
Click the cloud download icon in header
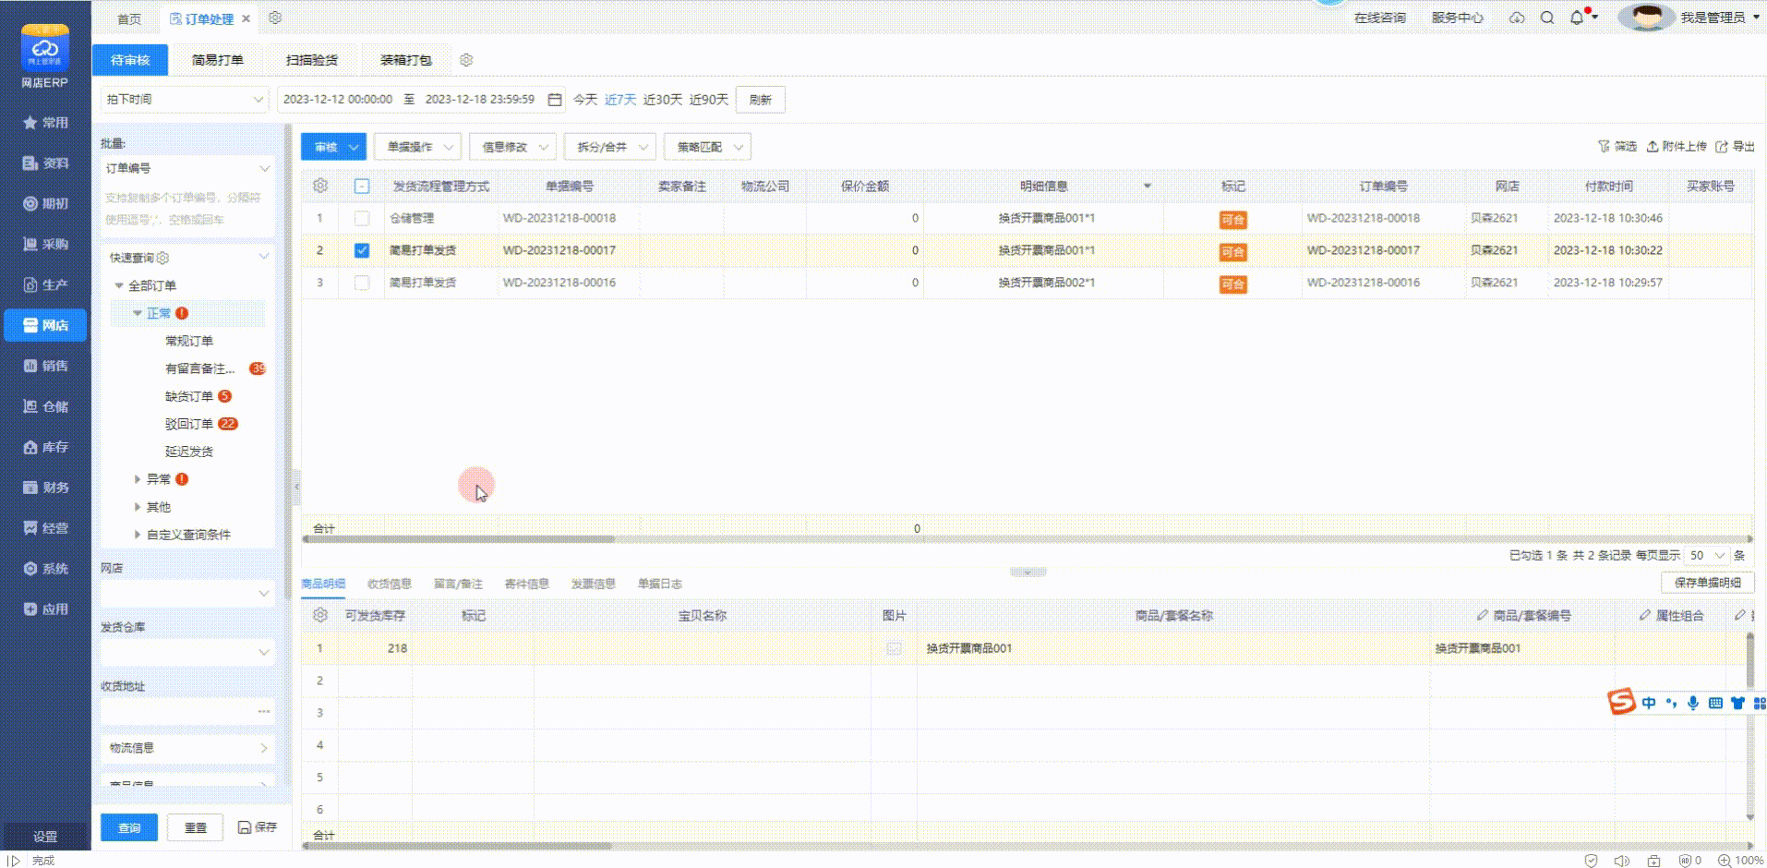coord(1517,18)
